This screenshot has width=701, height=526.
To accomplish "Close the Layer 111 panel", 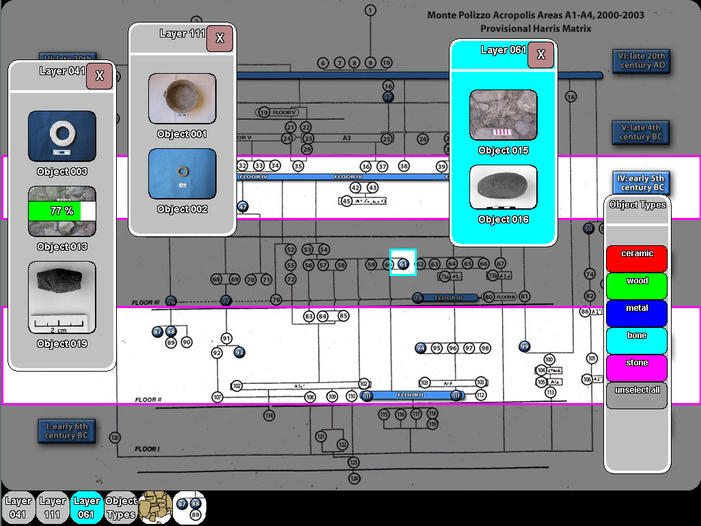I will point(220,39).
